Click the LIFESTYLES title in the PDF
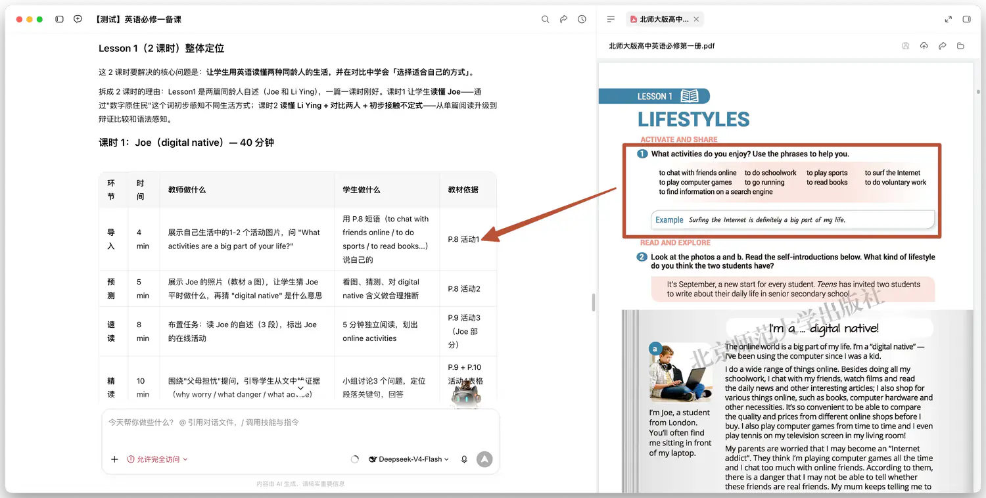The image size is (986, 498). tap(693, 120)
